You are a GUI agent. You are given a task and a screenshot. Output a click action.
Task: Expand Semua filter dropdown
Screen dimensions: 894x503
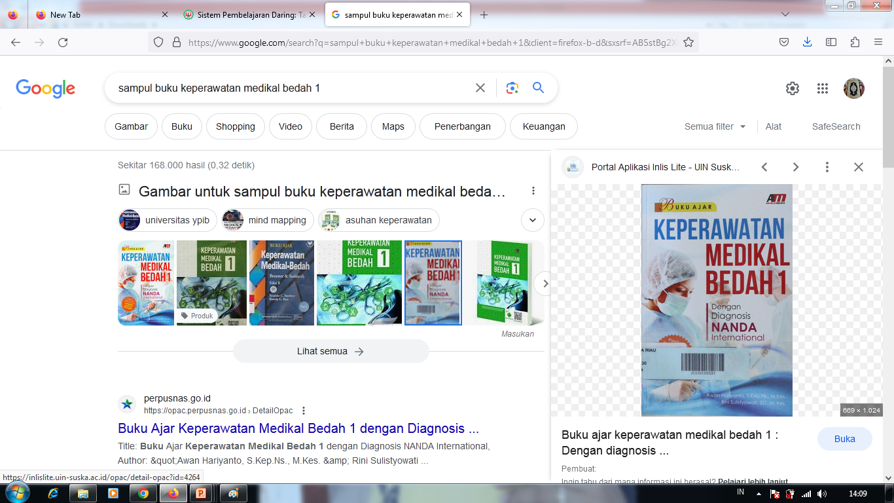(x=715, y=126)
